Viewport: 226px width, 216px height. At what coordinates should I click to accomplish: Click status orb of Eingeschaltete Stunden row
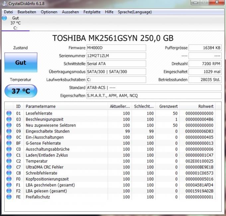point(9,131)
